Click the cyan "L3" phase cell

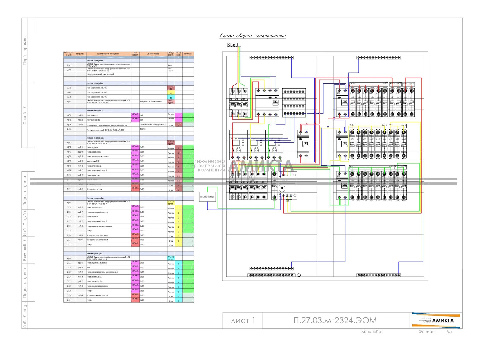pos(171,97)
